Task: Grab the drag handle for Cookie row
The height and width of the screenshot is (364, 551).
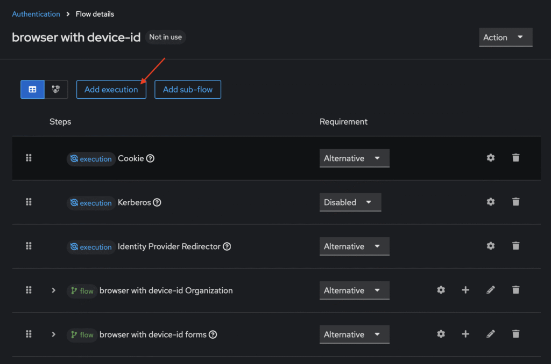Action: click(x=29, y=158)
